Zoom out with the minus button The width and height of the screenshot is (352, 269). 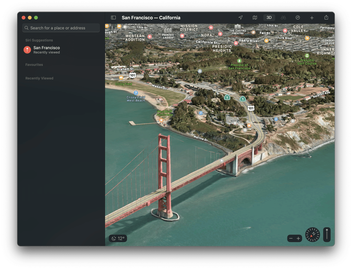click(291, 238)
